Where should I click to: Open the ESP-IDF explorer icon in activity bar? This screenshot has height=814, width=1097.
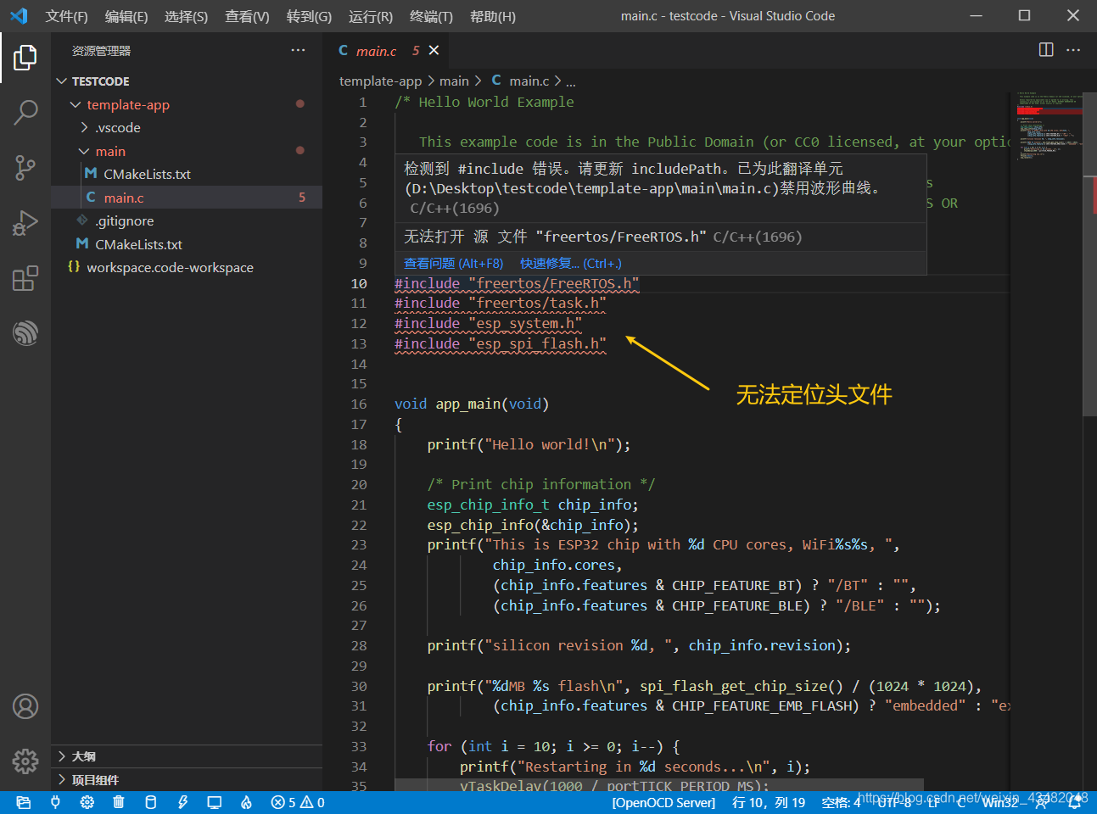(x=25, y=333)
